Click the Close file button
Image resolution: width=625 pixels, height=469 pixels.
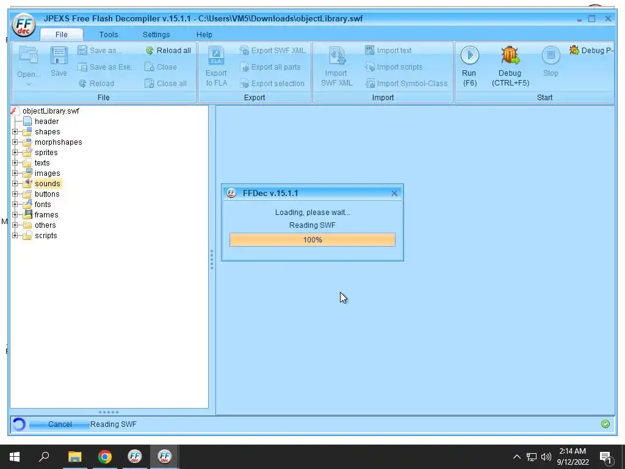[x=161, y=67]
